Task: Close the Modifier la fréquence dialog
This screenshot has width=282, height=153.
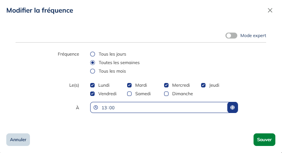Action: point(270,10)
